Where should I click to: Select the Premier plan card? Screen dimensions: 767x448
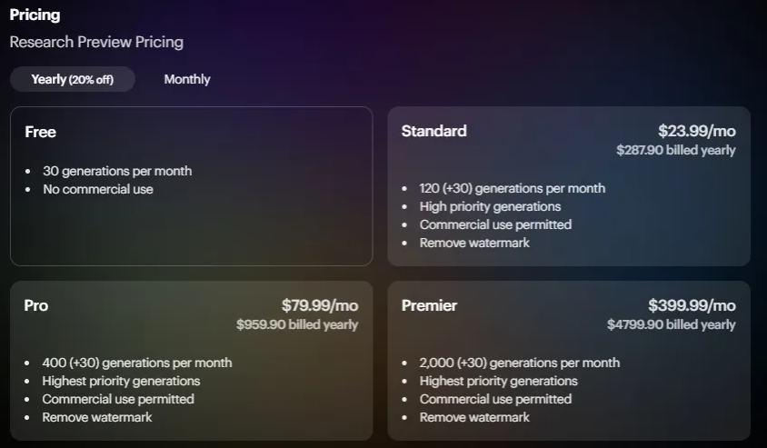[x=569, y=361]
